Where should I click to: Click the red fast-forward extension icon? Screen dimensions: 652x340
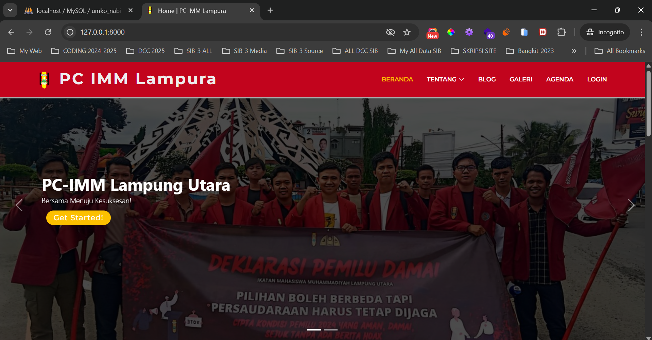click(542, 32)
